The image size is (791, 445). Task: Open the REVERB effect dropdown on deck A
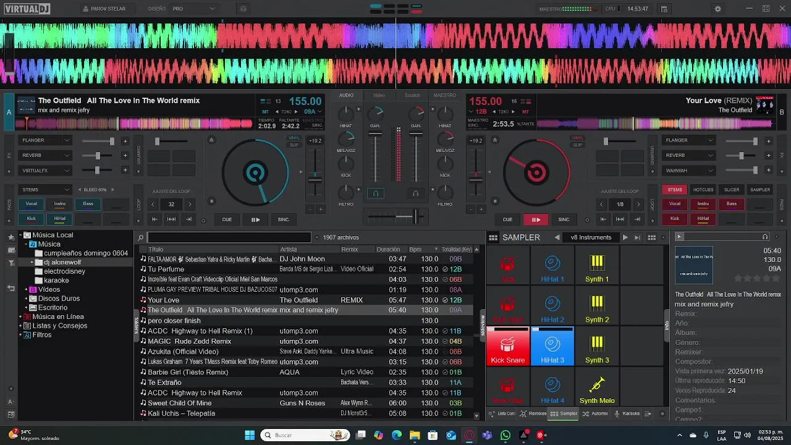pos(45,155)
